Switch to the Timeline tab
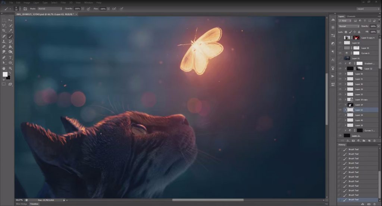This screenshot has width=382, height=206. [x=34, y=204]
